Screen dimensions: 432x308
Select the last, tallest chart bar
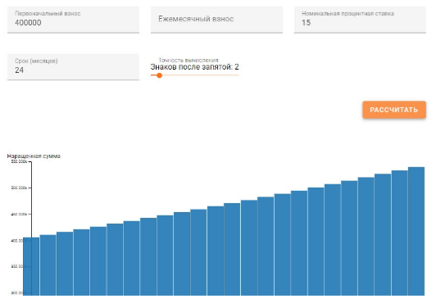(416, 231)
